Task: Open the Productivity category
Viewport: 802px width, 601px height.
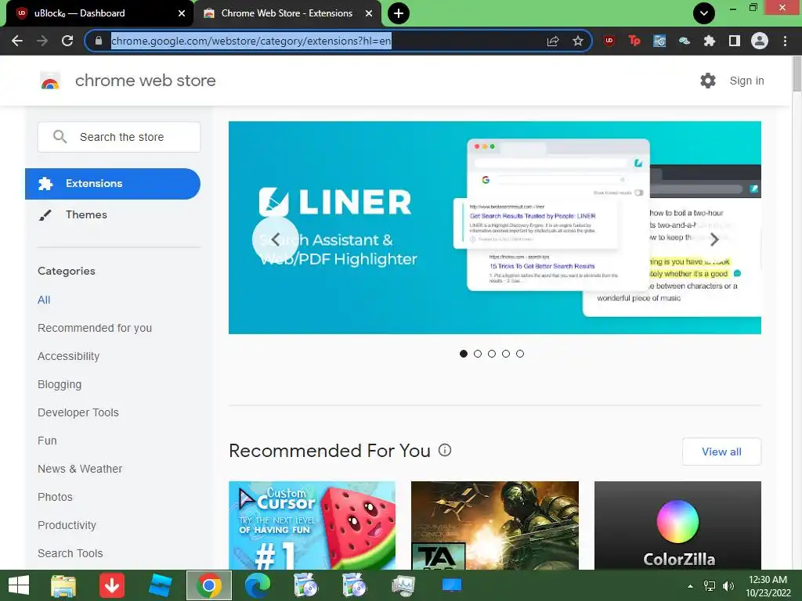Action: [67, 525]
